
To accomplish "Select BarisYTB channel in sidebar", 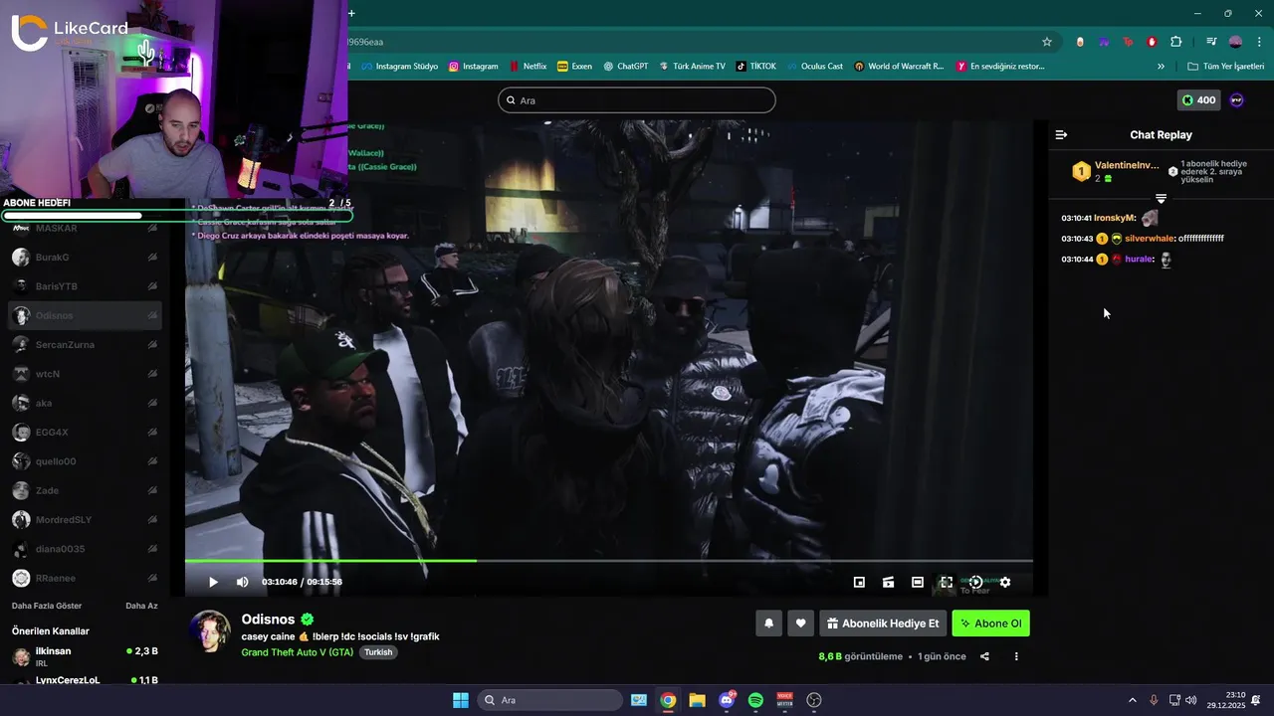I will [x=86, y=286].
